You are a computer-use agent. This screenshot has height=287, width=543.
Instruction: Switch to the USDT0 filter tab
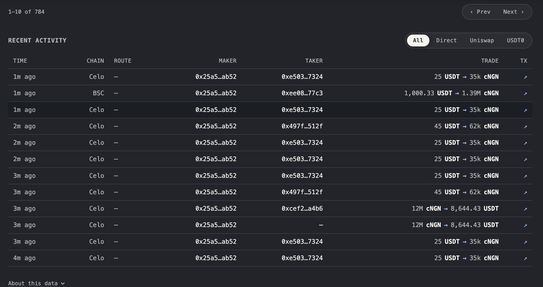coord(515,40)
